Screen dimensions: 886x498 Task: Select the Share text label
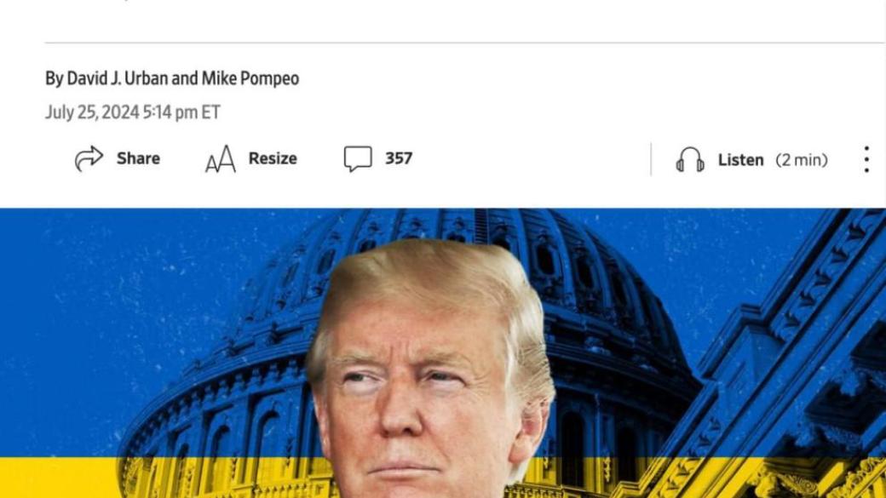point(138,158)
